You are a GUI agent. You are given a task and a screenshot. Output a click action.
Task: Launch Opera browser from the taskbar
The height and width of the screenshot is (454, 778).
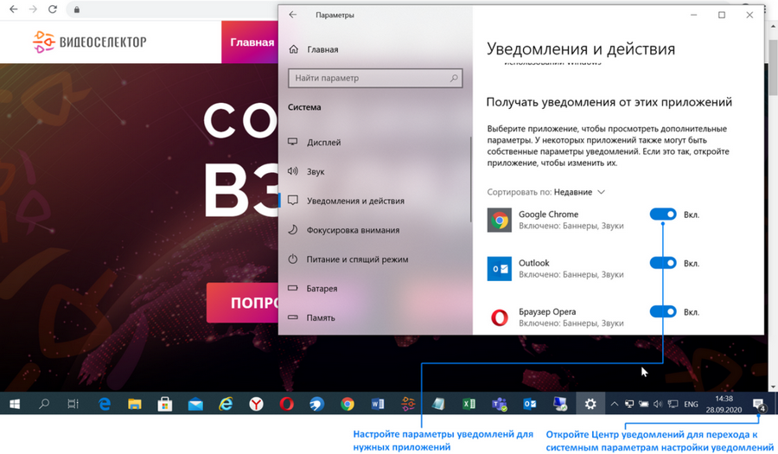click(x=286, y=404)
